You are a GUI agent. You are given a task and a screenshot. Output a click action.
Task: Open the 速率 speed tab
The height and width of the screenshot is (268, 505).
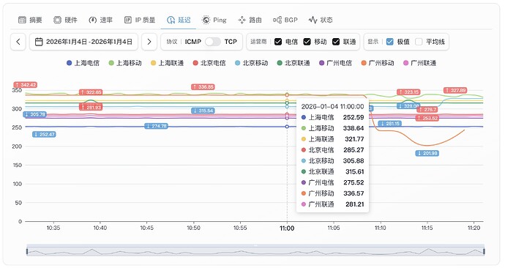101,20
